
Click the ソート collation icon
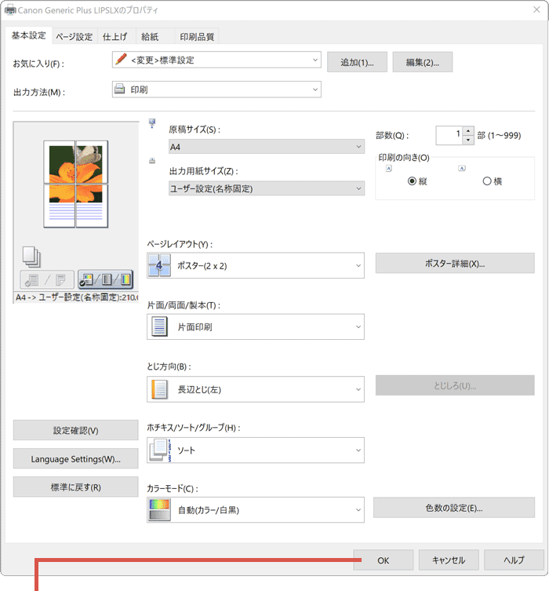pos(160,450)
